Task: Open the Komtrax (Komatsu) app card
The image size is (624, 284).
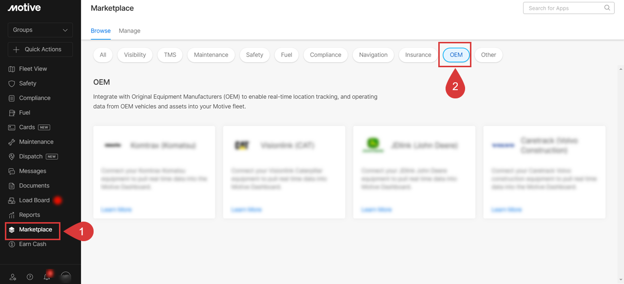Action: 154,172
